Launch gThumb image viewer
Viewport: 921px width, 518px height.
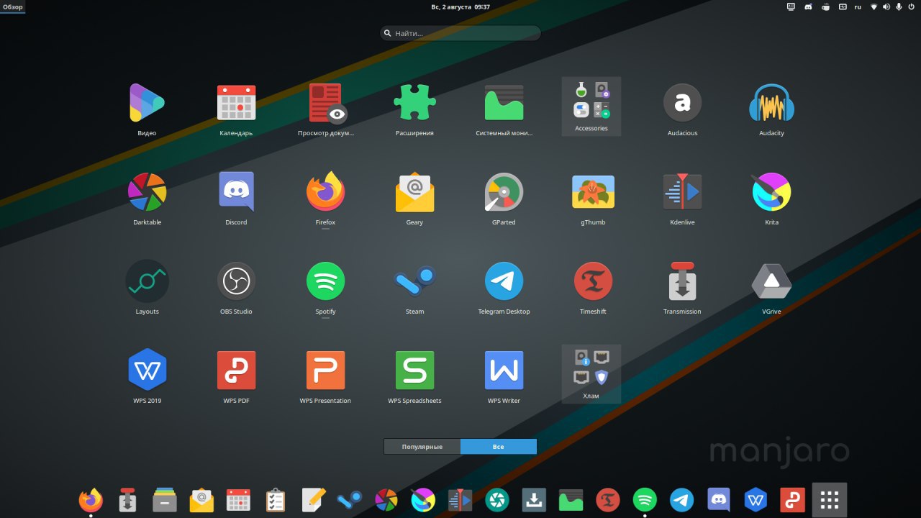pyautogui.click(x=593, y=192)
